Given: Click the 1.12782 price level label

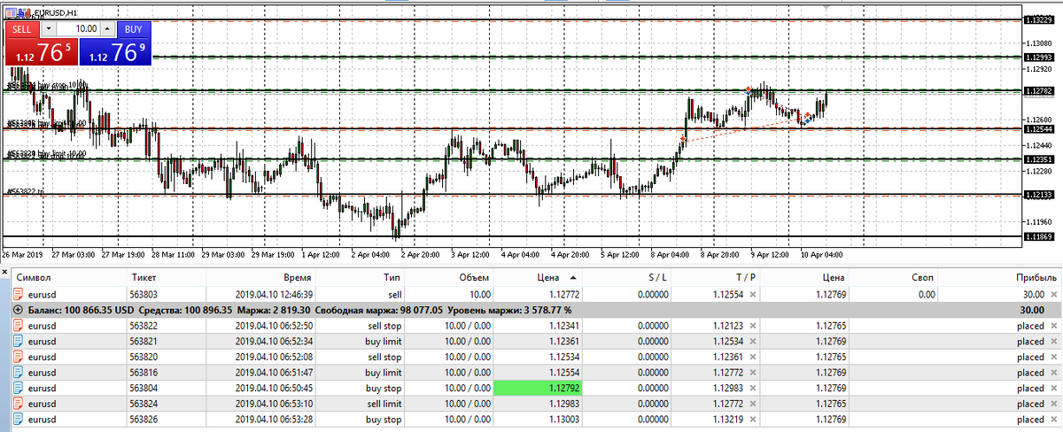Looking at the screenshot, I should (x=1037, y=91).
